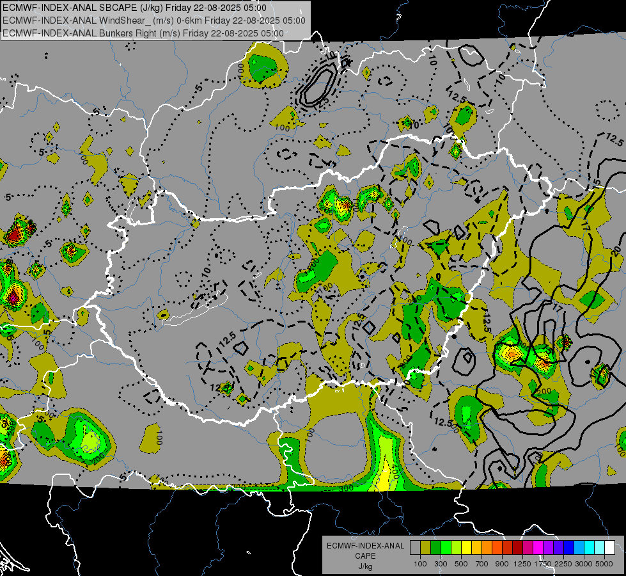Click the legend value 500
The image size is (626, 576).
pyautogui.click(x=461, y=564)
